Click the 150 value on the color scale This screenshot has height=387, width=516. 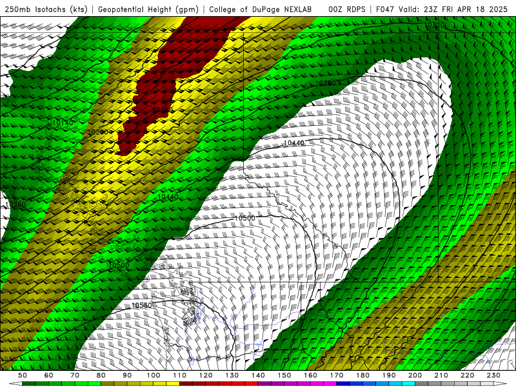click(x=284, y=375)
